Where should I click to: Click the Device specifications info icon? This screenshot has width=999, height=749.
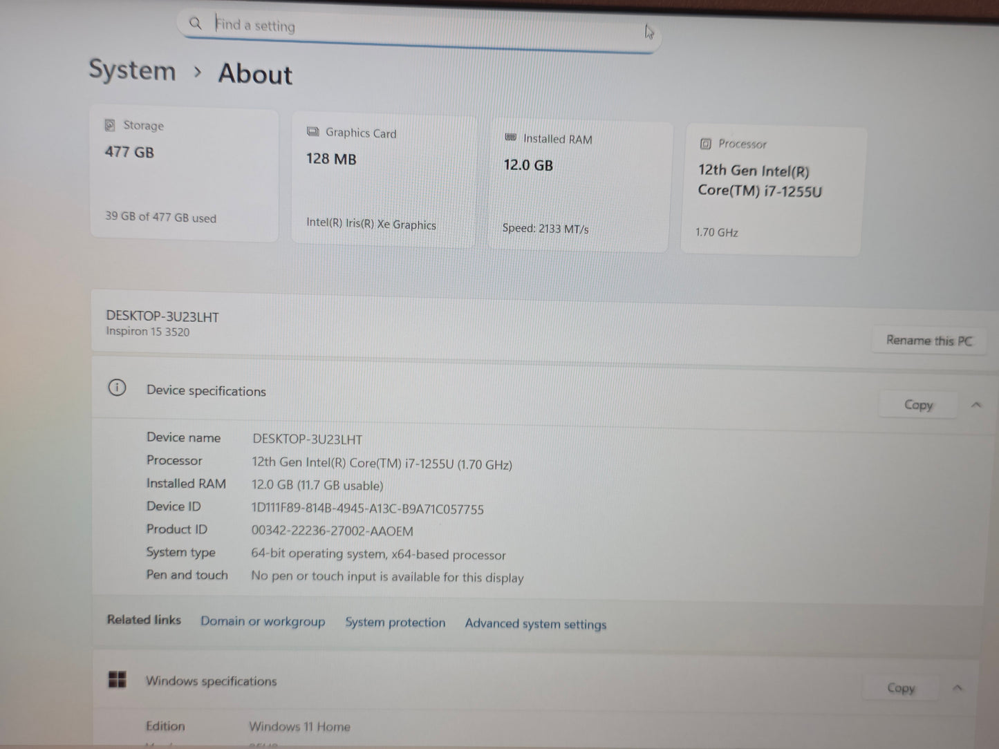click(118, 388)
